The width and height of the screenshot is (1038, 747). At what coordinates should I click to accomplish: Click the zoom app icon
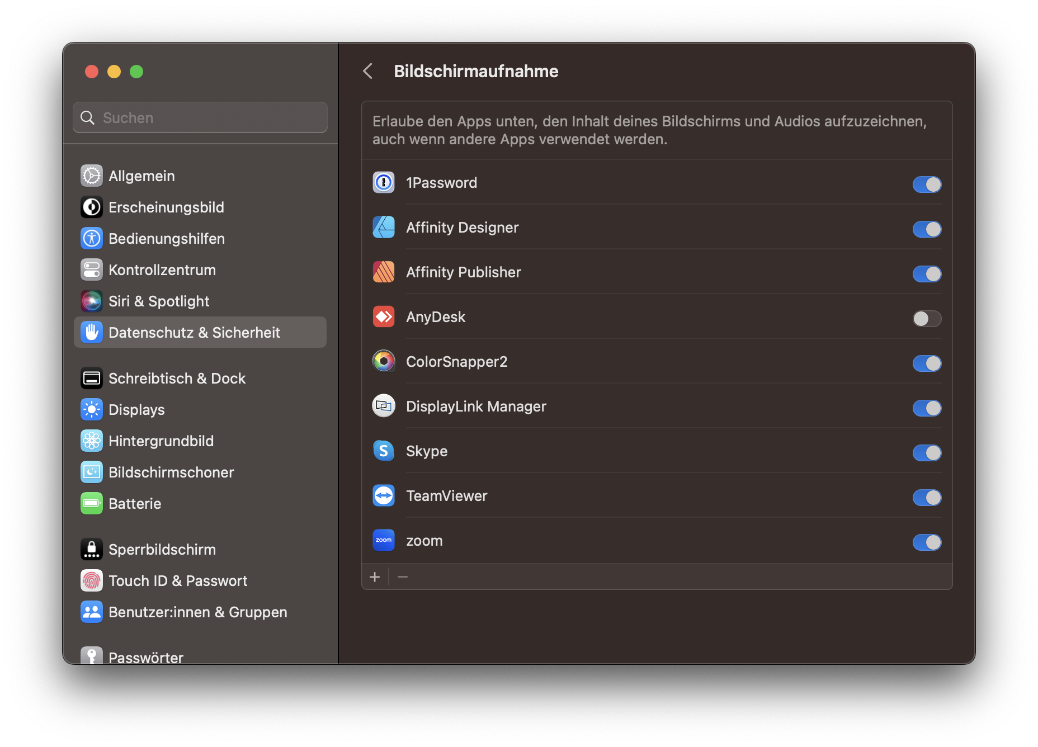tap(384, 540)
